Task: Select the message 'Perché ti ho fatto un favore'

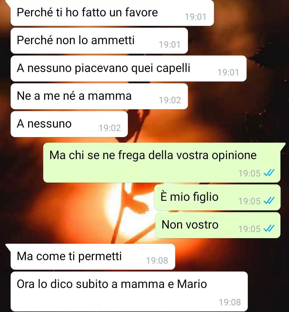Action: [x=112, y=13]
